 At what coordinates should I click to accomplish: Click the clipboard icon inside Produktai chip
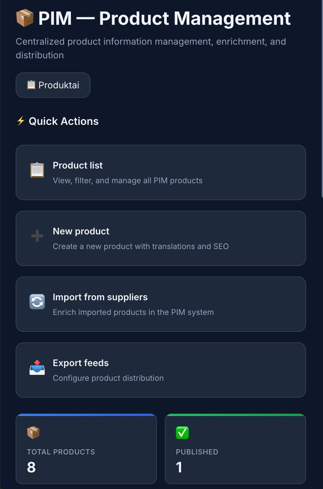(x=31, y=85)
